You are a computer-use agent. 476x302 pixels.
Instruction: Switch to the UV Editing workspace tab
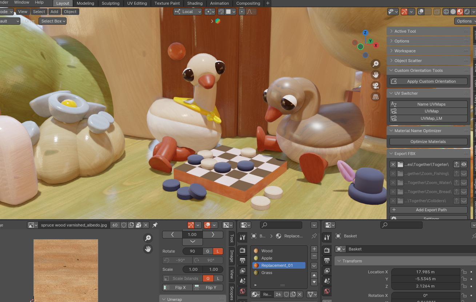[137, 3]
